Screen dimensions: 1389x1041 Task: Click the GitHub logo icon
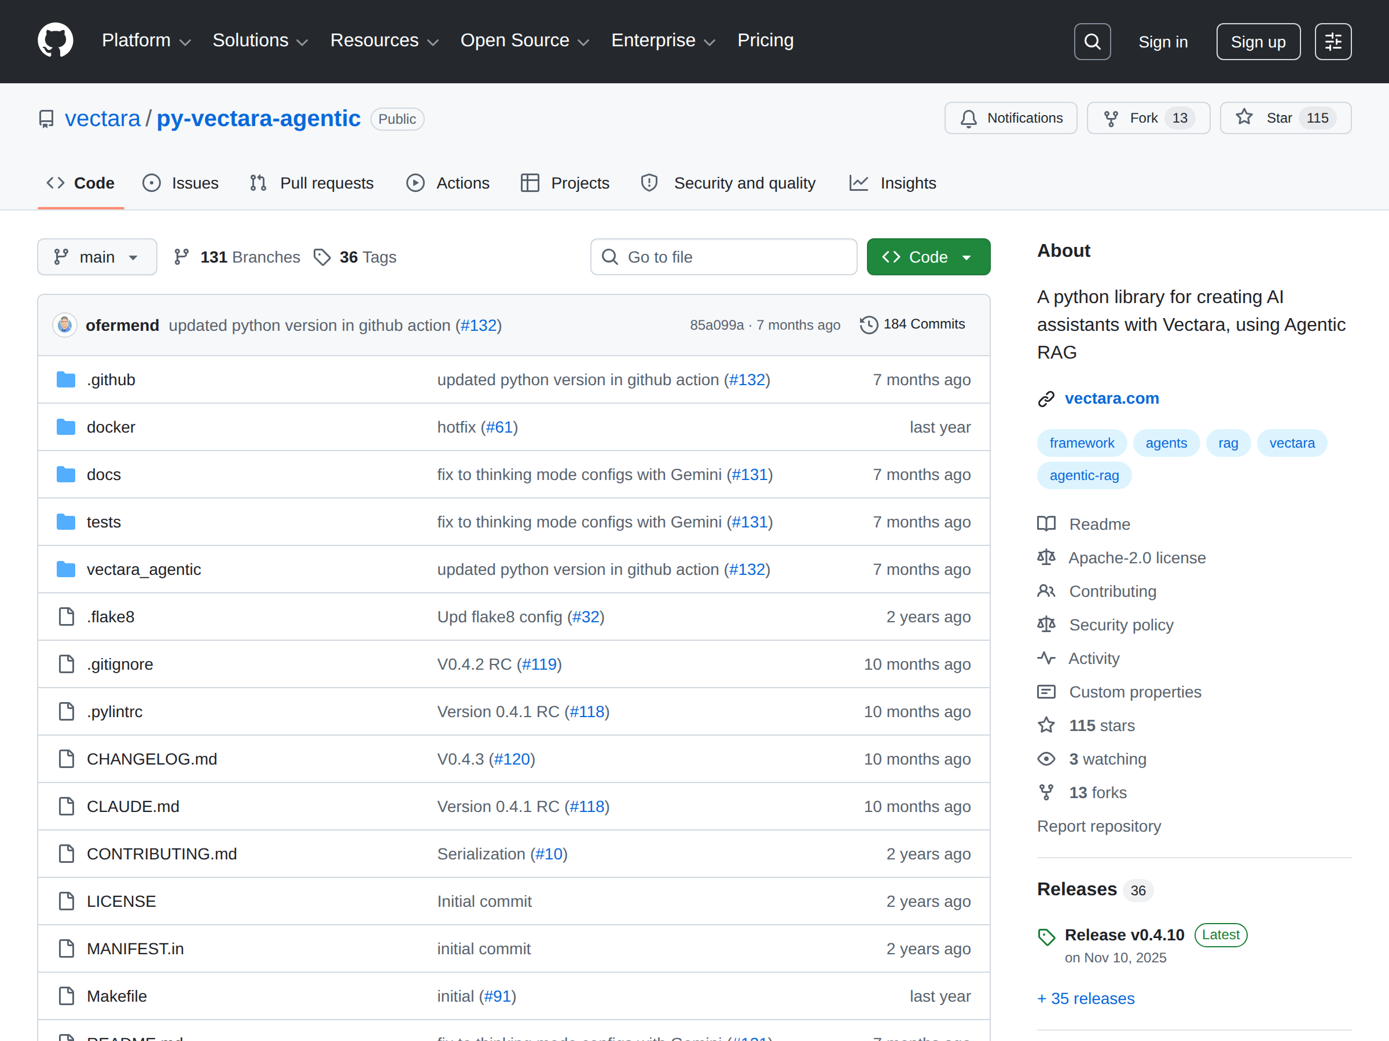pos(55,41)
